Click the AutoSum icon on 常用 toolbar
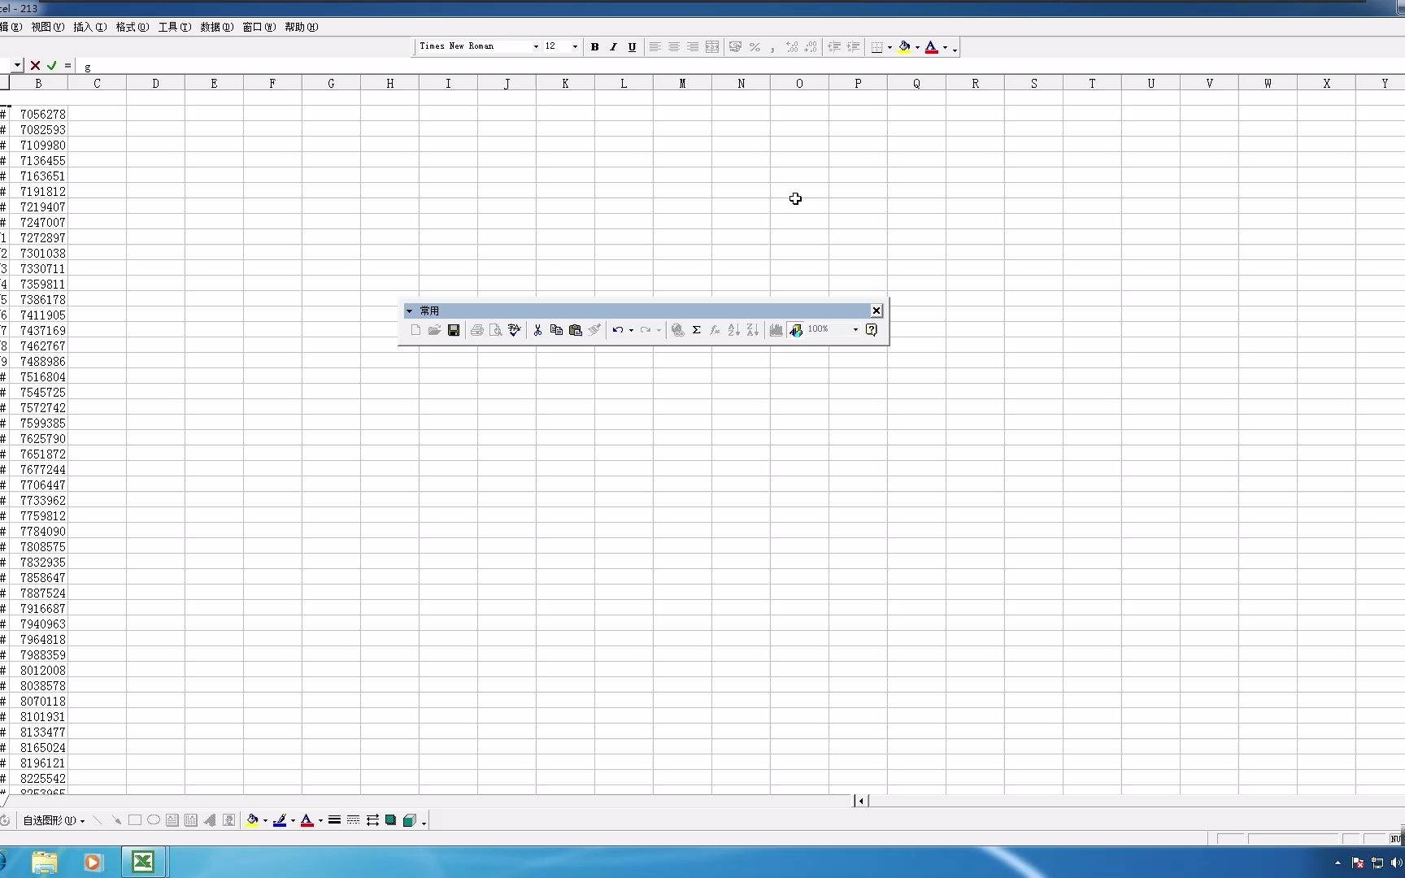 tap(697, 329)
